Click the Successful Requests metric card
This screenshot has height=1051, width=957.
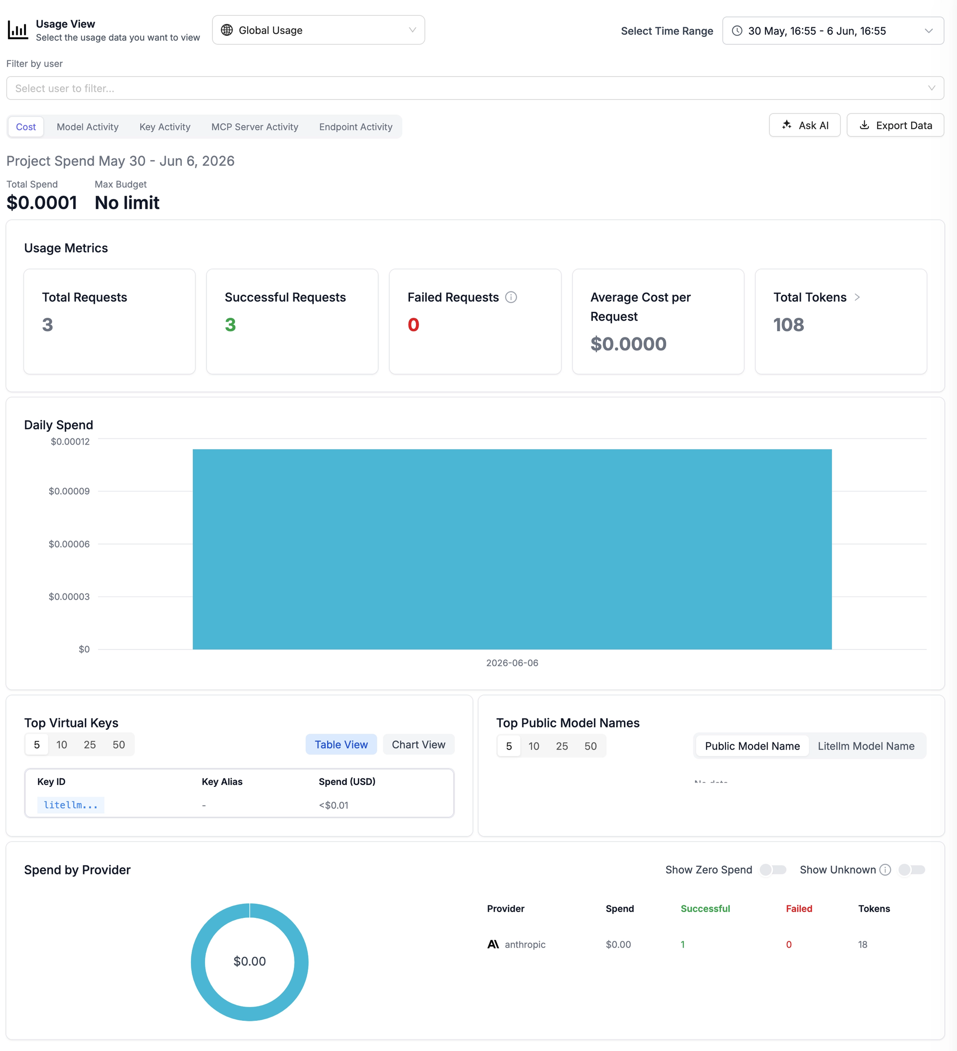click(x=292, y=322)
